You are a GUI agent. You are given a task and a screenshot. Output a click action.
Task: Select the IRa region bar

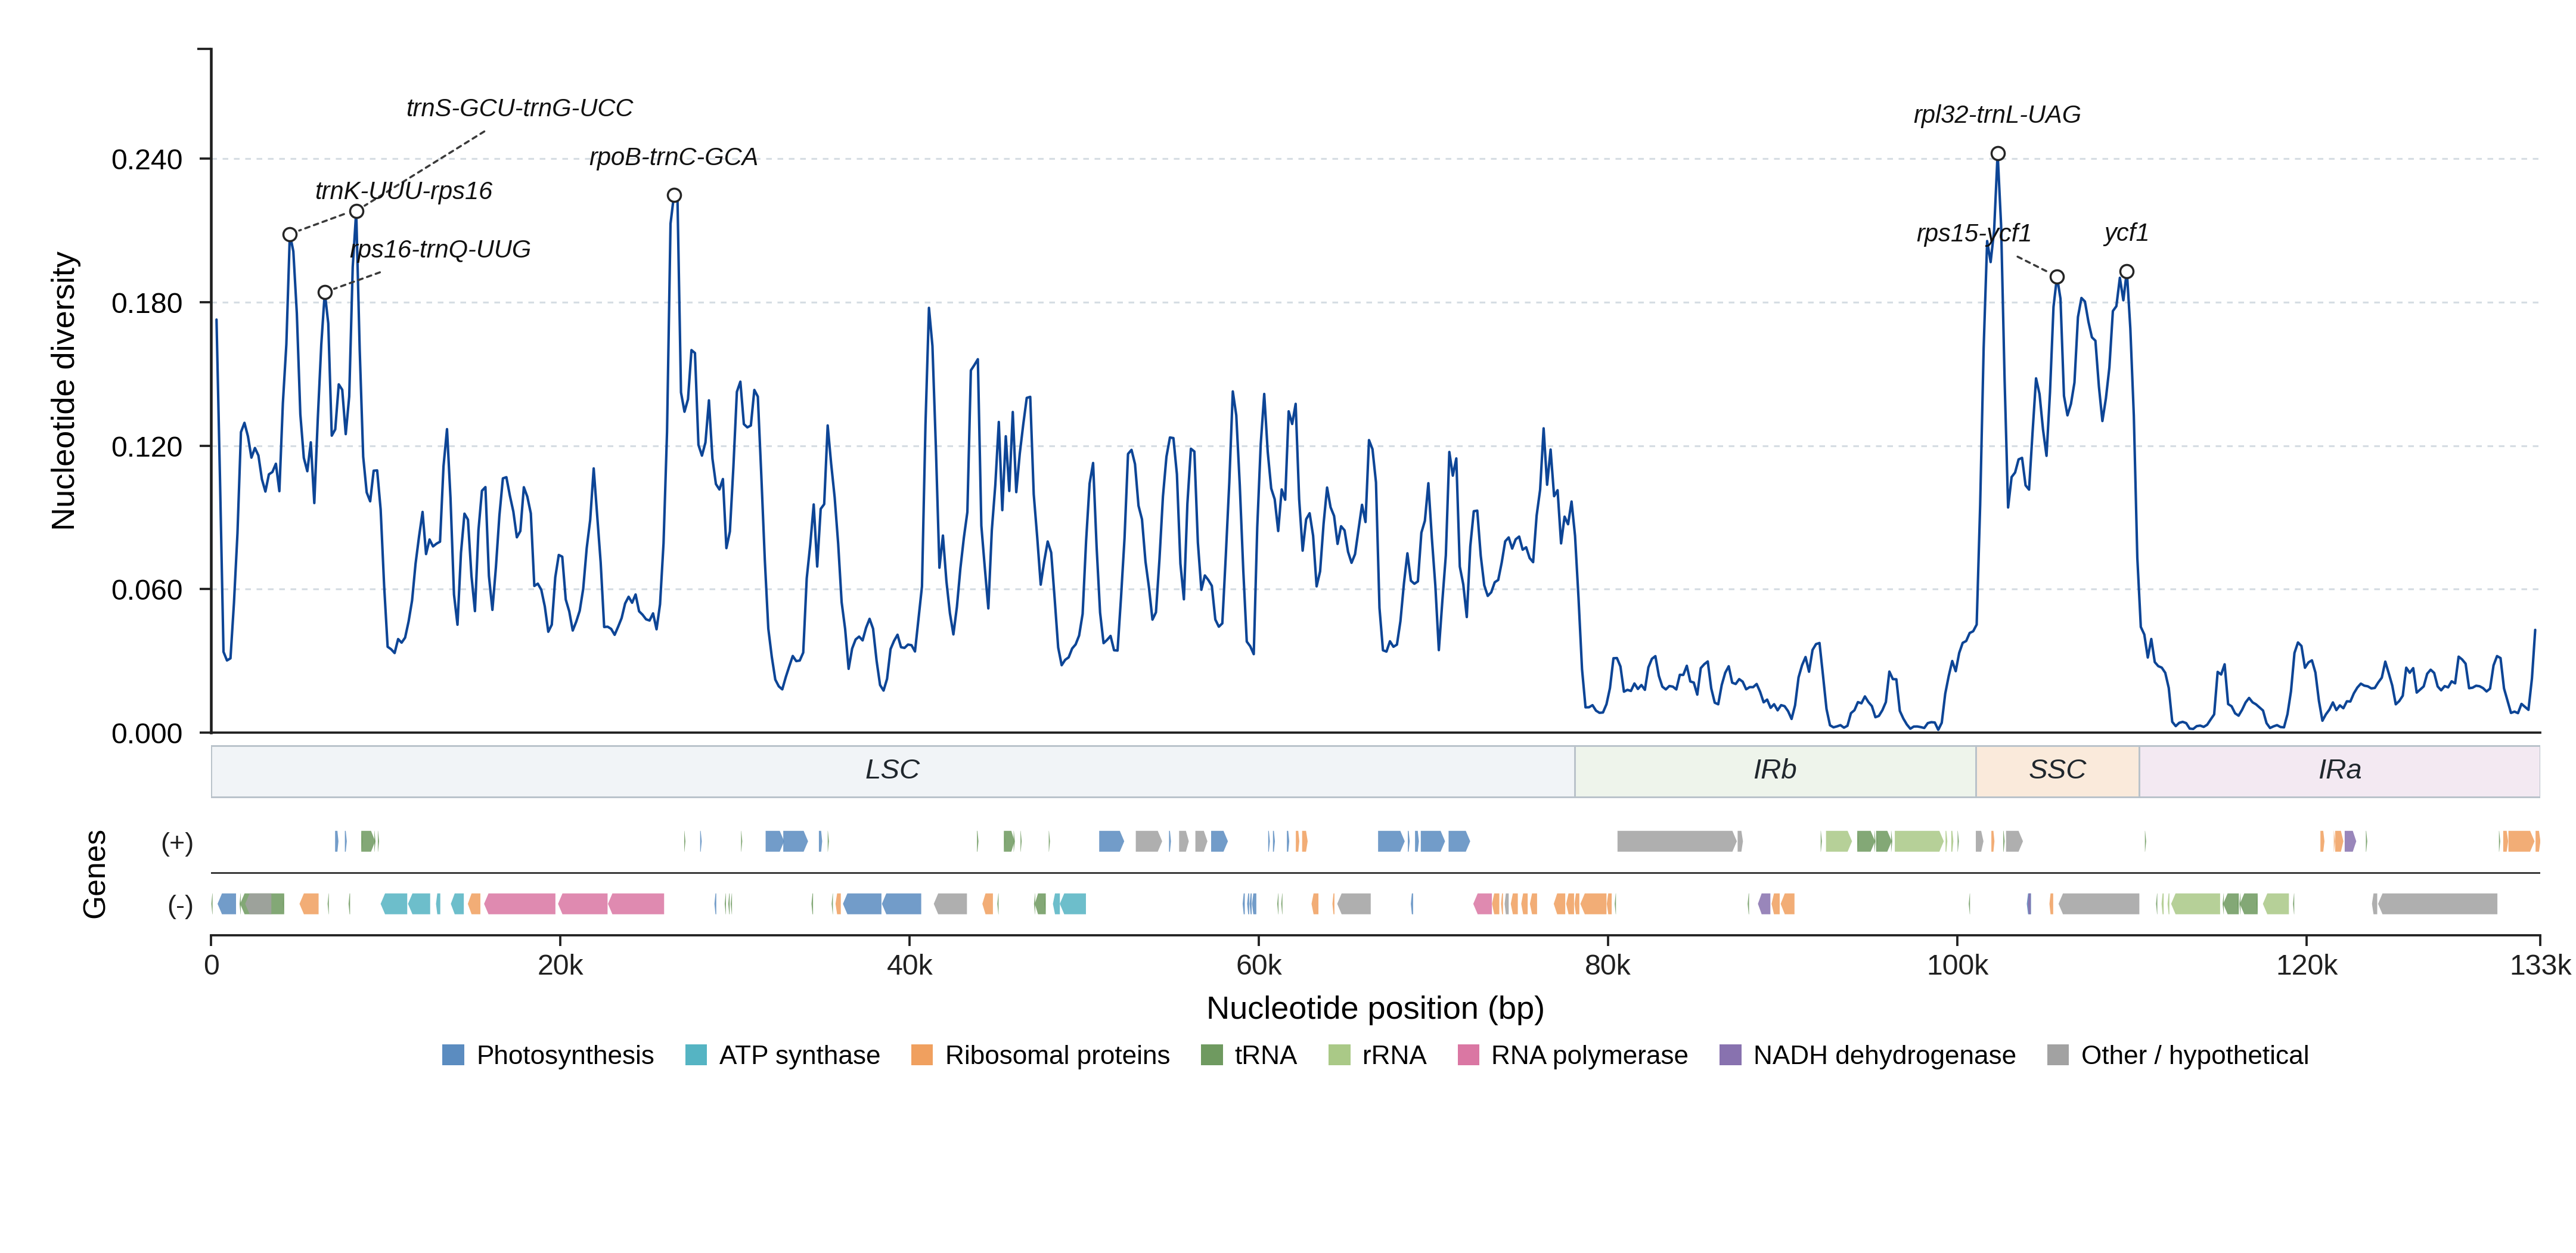coord(2339,771)
